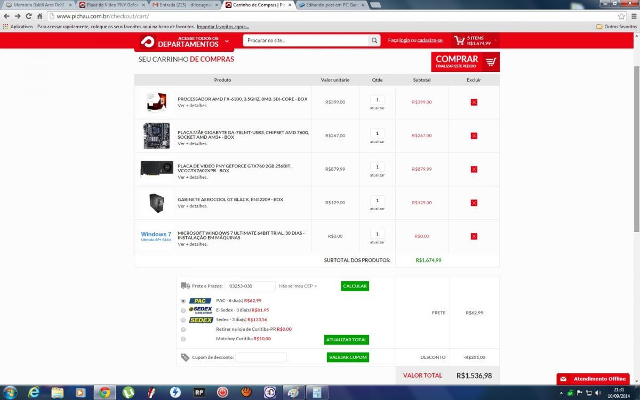Bookmark this page with the star icon
Viewport: 640px width, 400px height.
tap(621, 16)
